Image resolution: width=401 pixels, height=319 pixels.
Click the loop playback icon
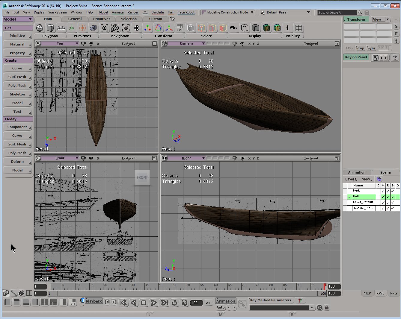pos(174,303)
